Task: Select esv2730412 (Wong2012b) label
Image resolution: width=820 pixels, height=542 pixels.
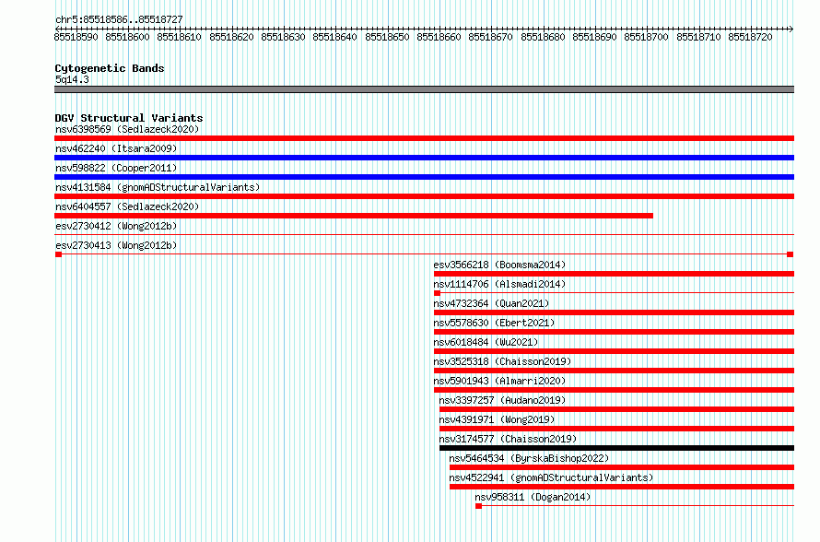Action: [x=116, y=226]
